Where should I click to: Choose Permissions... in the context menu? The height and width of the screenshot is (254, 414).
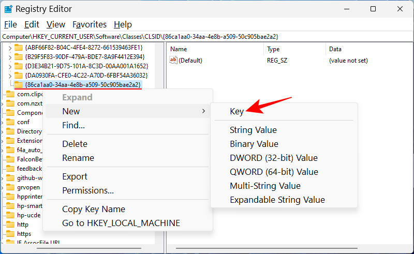[x=88, y=190]
